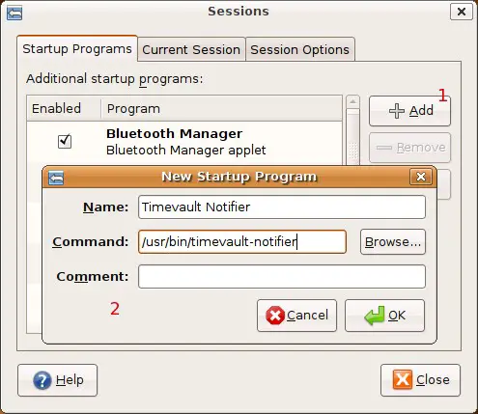Screen dimensions: 478x414
Task: Select the Bluetooth Manager list entry
Action: 184,142
